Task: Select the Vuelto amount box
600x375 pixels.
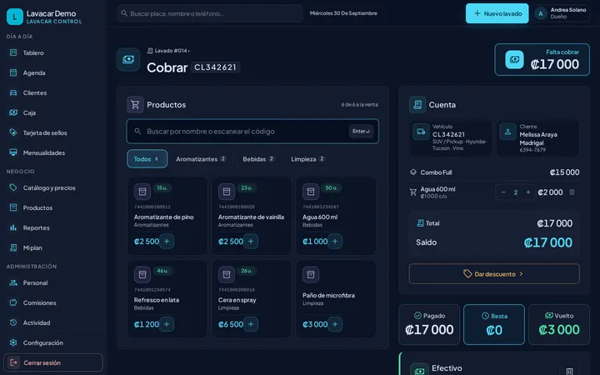Action: 559,324
